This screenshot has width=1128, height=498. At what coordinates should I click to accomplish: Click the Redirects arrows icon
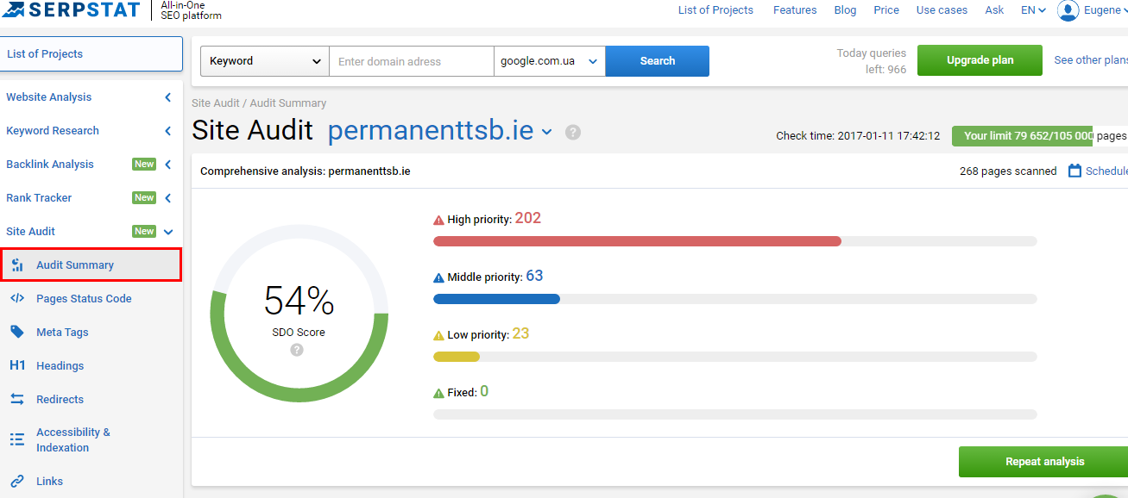(x=17, y=399)
